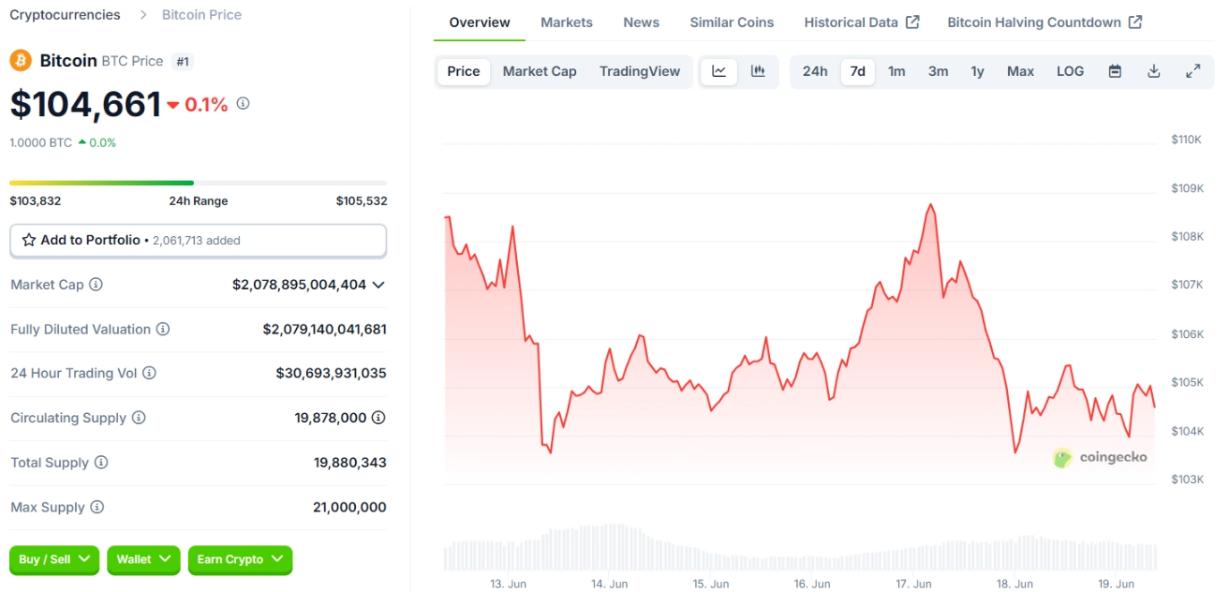The height and width of the screenshot is (592, 1229).
Task: Open the price change info icon
Action: 242,104
